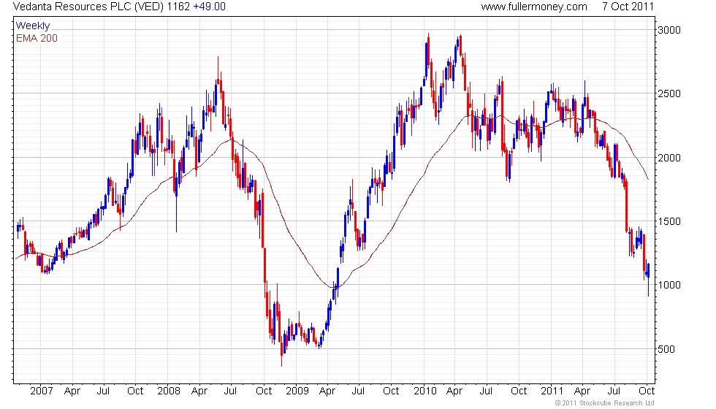Click the current price 1162 in title
The height and width of the screenshot is (409, 716).
click(x=178, y=7)
